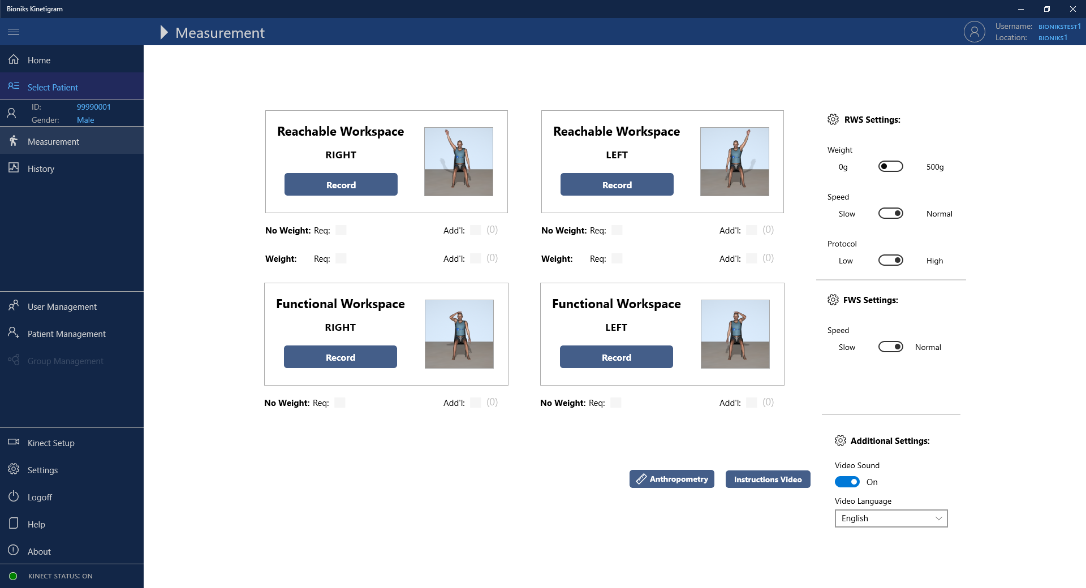The height and width of the screenshot is (588, 1086).
Task: Open the Anthropometry button
Action: [671, 479]
